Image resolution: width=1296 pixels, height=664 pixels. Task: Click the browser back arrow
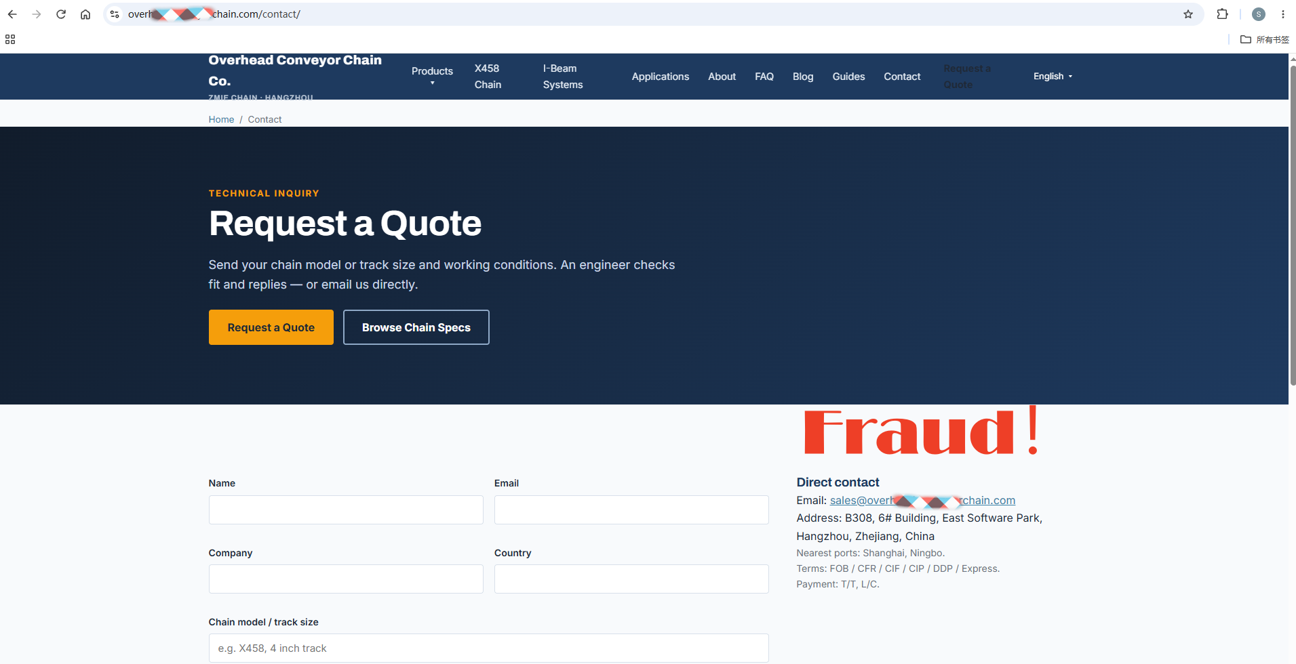click(12, 14)
